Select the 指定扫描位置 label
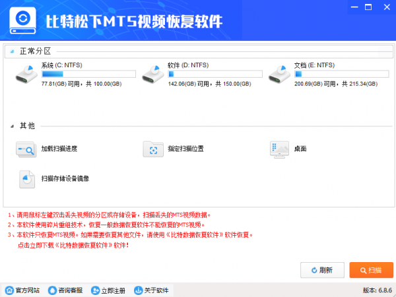This screenshot has height=297, width=396. 186,149
